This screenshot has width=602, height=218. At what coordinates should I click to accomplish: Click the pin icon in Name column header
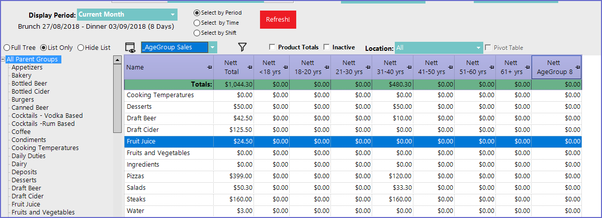coord(209,67)
